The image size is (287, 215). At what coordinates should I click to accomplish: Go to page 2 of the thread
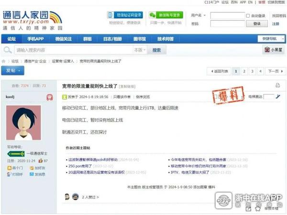[244, 71]
